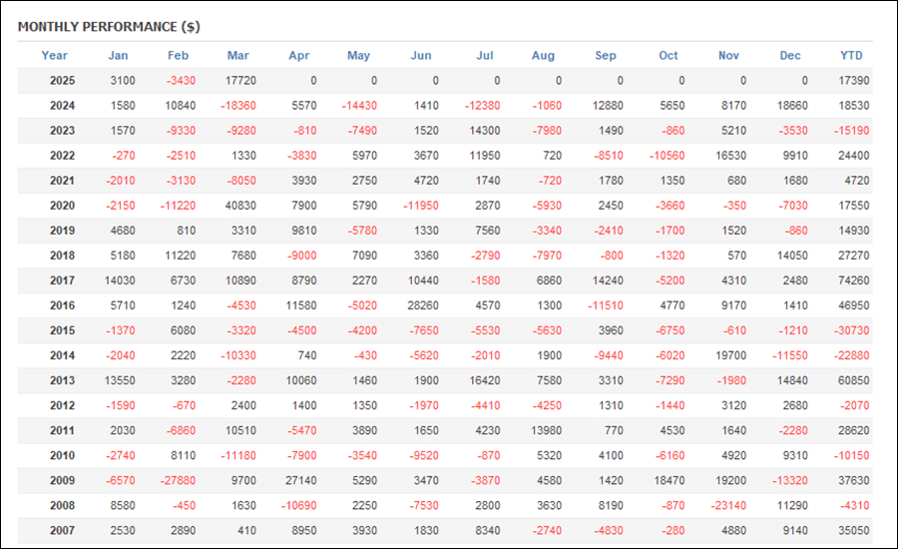The width and height of the screenshot is (898, 549).
Task: Click the -11180 value for Mar 2010
Action: point(238,455)
